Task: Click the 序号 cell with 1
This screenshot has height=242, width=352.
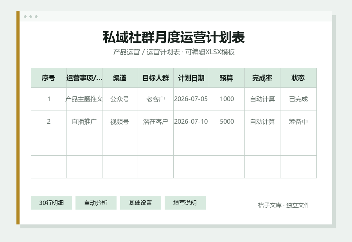Action: 49,99
